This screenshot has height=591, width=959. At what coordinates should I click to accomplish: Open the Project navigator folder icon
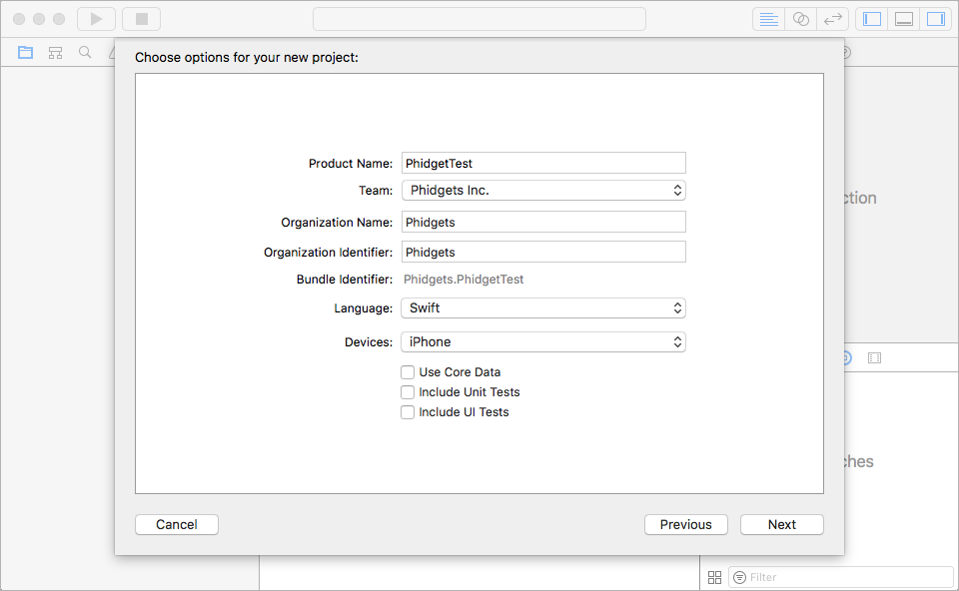pyautogui.click(x=25, y=53)
